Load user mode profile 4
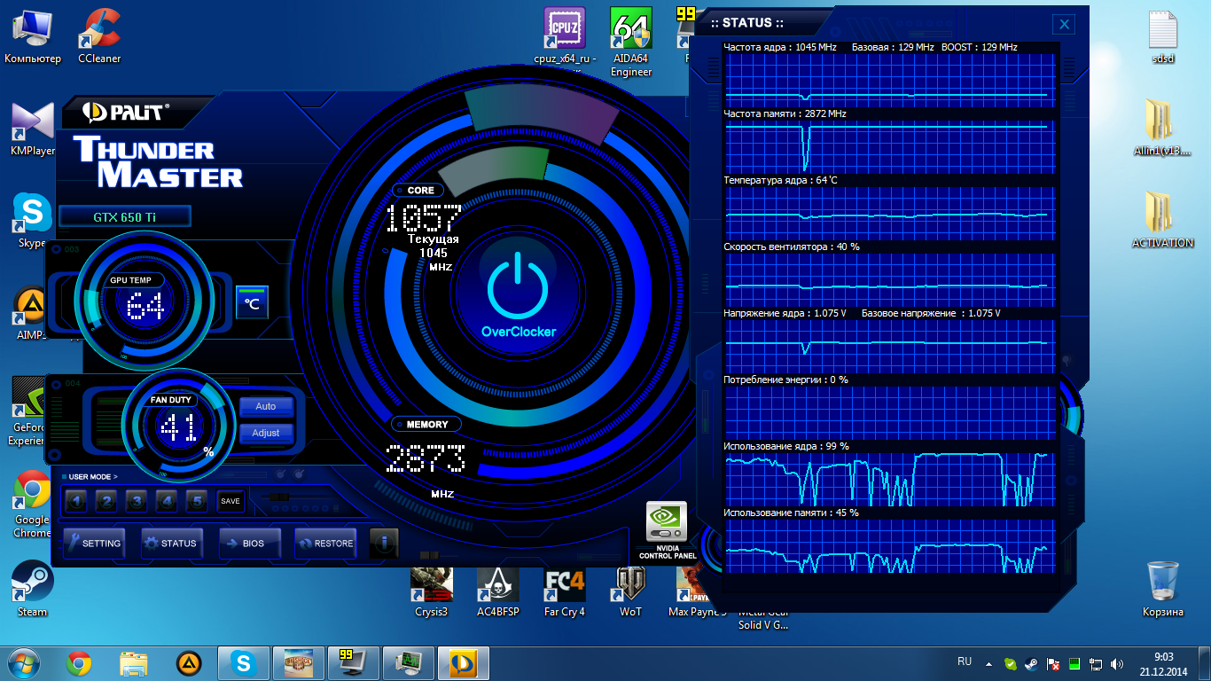 click(x=167, y=501)
